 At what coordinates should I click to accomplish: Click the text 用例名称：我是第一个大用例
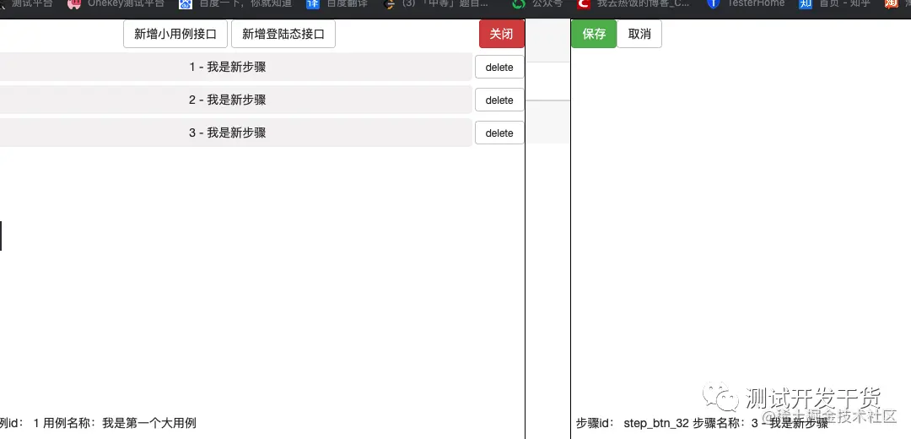coord(120,423)
